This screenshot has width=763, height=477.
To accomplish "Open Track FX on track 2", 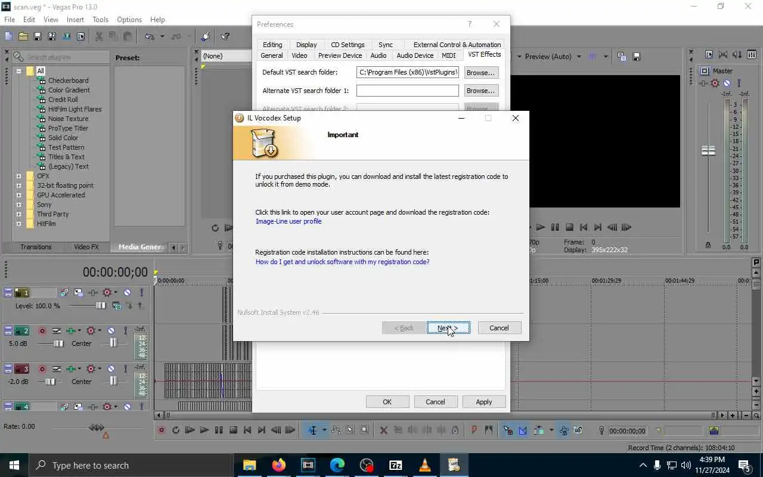I will 71,331.
